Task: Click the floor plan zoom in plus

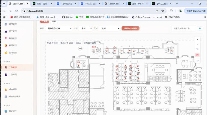Action: click(x=197, y=39)
